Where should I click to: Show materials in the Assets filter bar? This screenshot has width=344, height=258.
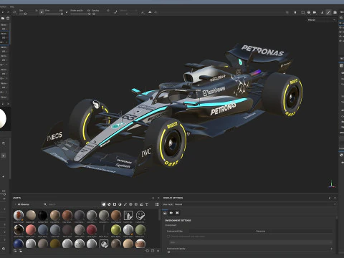point(104,204)
